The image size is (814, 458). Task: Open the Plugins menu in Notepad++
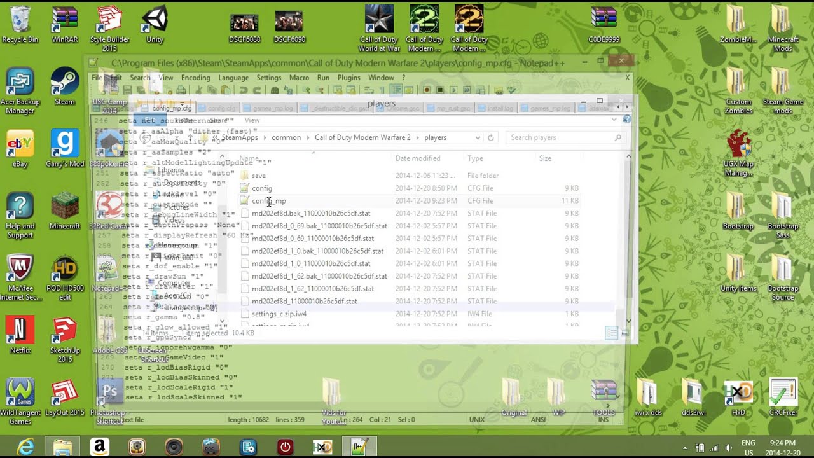[348, 78]
